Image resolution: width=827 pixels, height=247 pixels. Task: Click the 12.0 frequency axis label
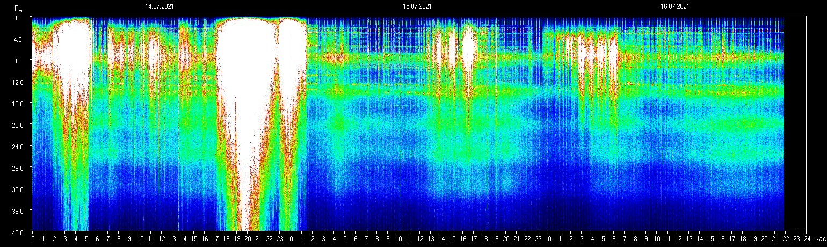17,82
